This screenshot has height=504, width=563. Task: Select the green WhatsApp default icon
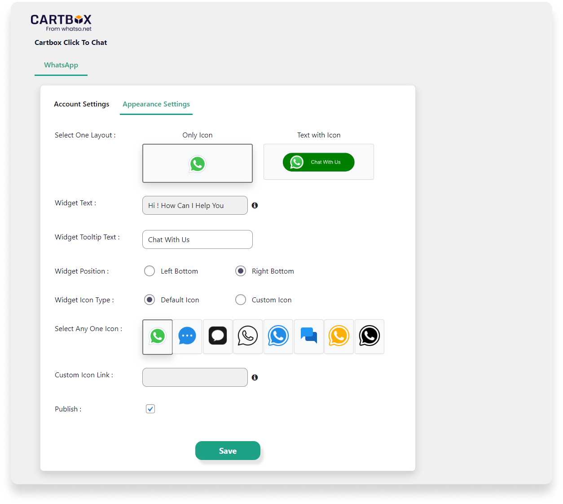158,337
